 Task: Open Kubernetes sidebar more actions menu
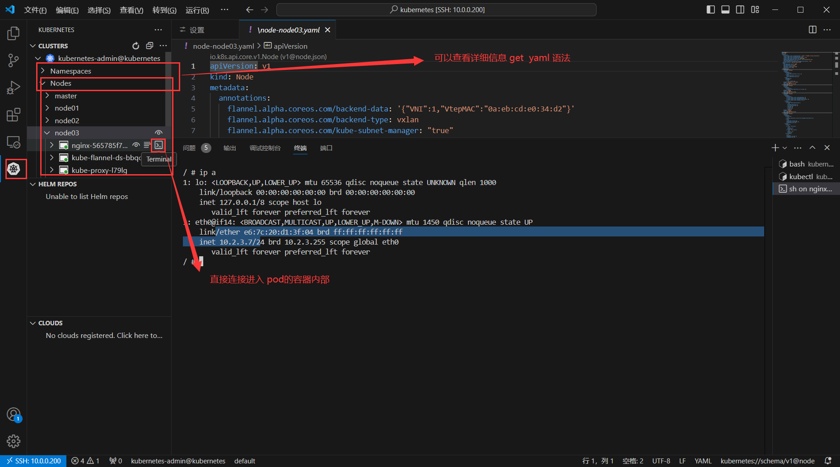[158, 30]
